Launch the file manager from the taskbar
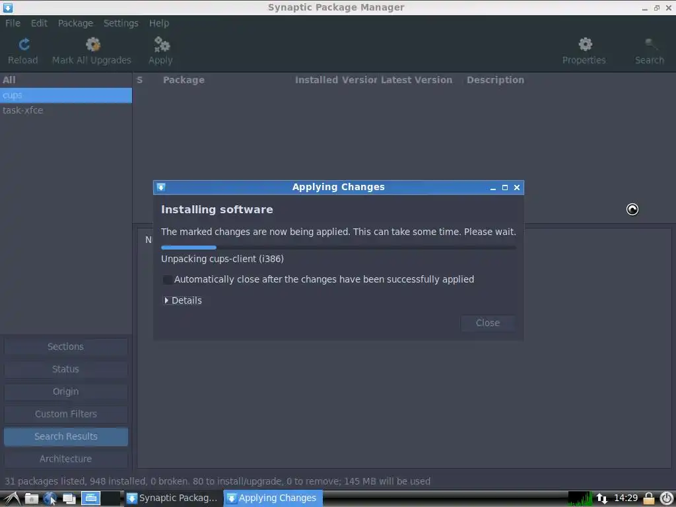Image resolution: width=676 pixels, height=507 pixels. (x=31, y=498)
